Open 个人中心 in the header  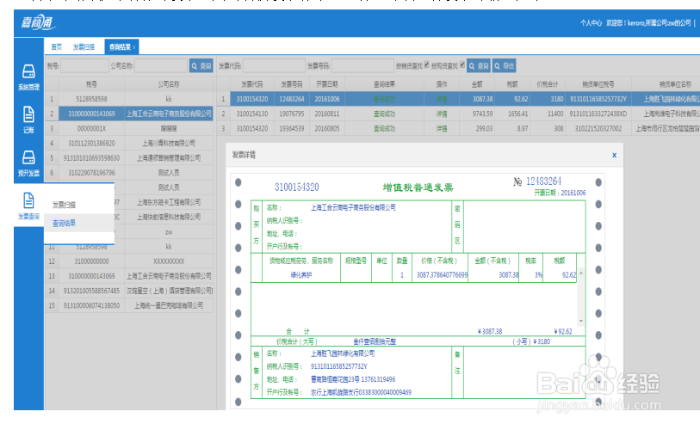(591, 22)
